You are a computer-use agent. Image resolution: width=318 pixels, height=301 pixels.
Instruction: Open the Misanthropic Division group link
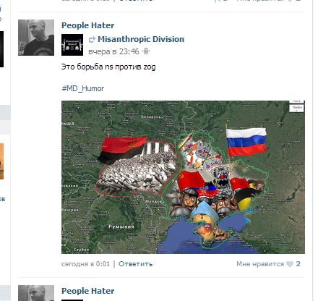click(x=141, y=39)
